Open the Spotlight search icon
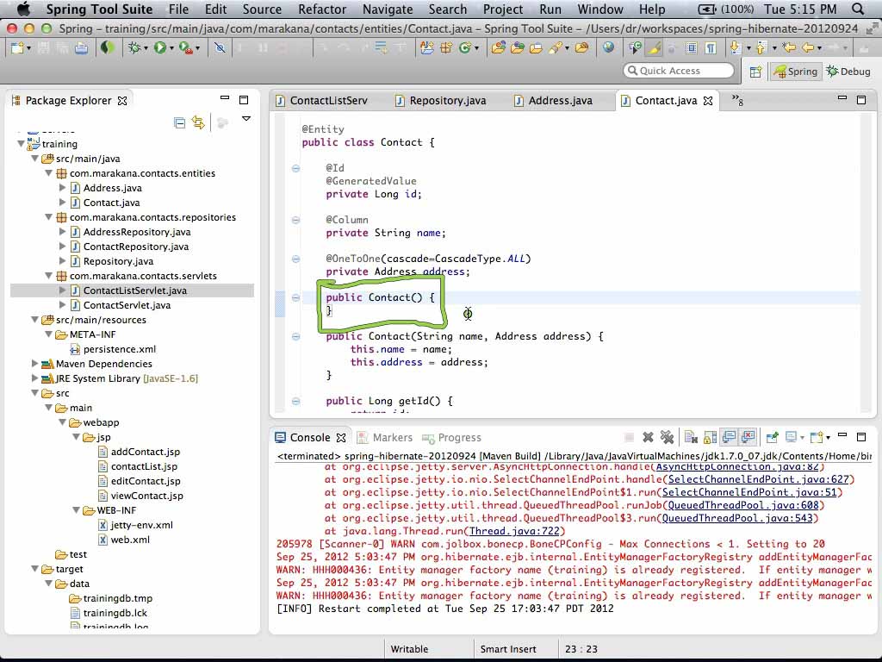 coord(857,9)
